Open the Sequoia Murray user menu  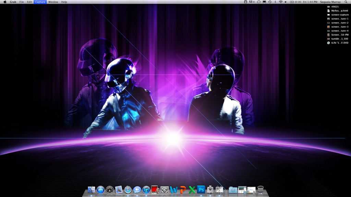pos(330,2)
